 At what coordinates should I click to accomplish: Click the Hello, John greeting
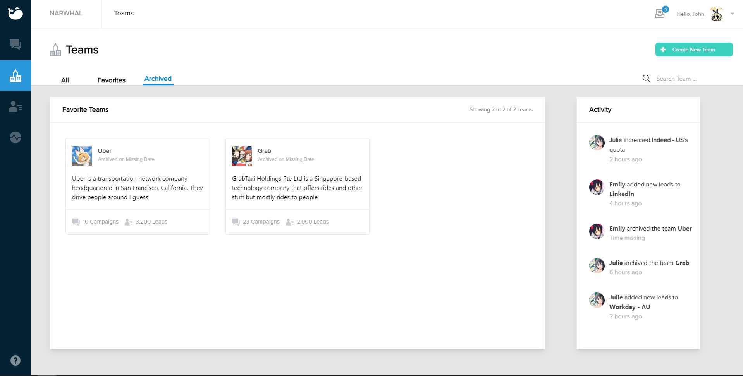click(x=690, y=14)
